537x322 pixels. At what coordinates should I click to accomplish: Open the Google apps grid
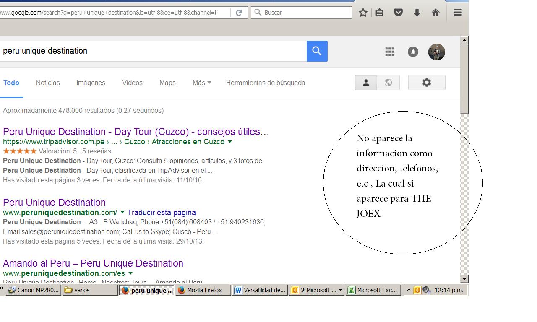click(x=390, y=52)
